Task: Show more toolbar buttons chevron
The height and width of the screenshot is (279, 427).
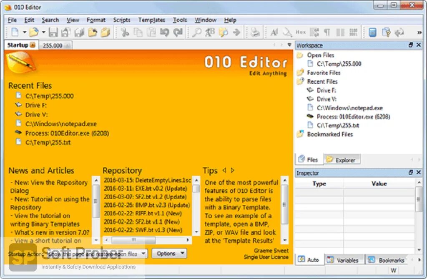Action: [419, 33]
